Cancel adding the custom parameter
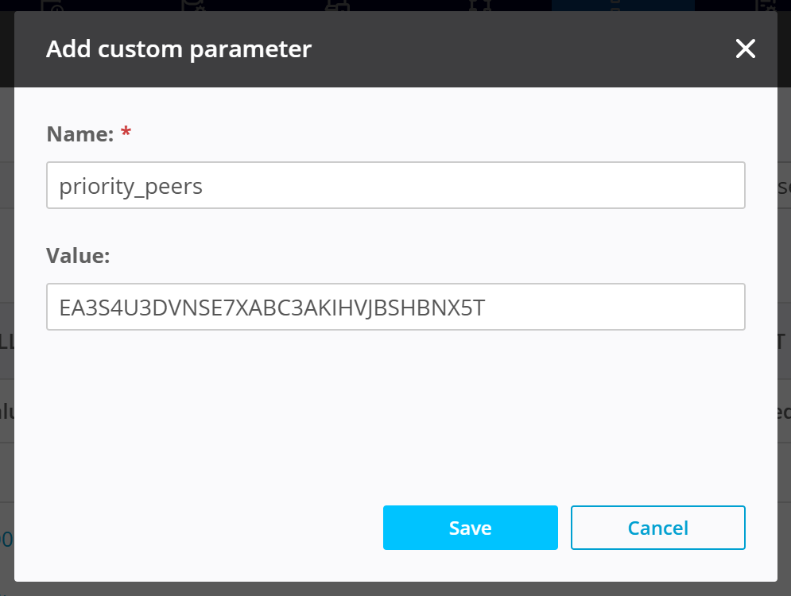The height and width of the screenshot is (596, 791). point(657,528)
